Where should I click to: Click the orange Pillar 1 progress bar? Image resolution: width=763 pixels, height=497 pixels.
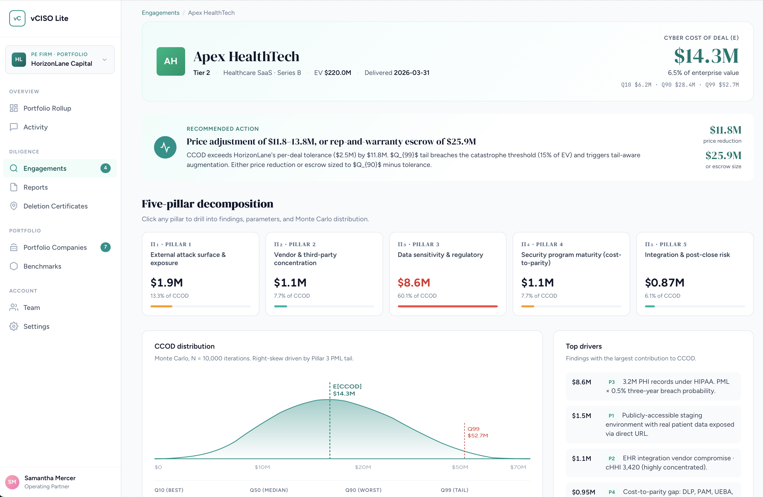(x=161, y=306)
